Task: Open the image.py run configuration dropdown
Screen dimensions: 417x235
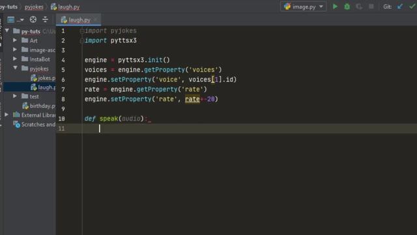Action: [x=304, y=7]
